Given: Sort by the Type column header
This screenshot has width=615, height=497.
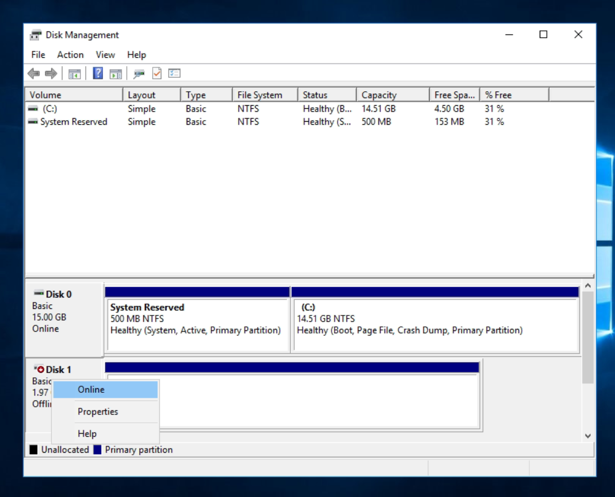Looking at the screenshot, I should coord(206,95).
